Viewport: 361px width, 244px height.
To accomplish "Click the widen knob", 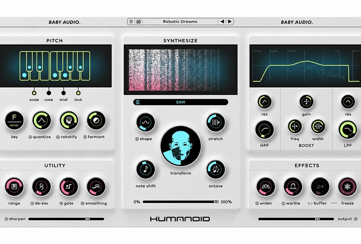I will 266,187.
